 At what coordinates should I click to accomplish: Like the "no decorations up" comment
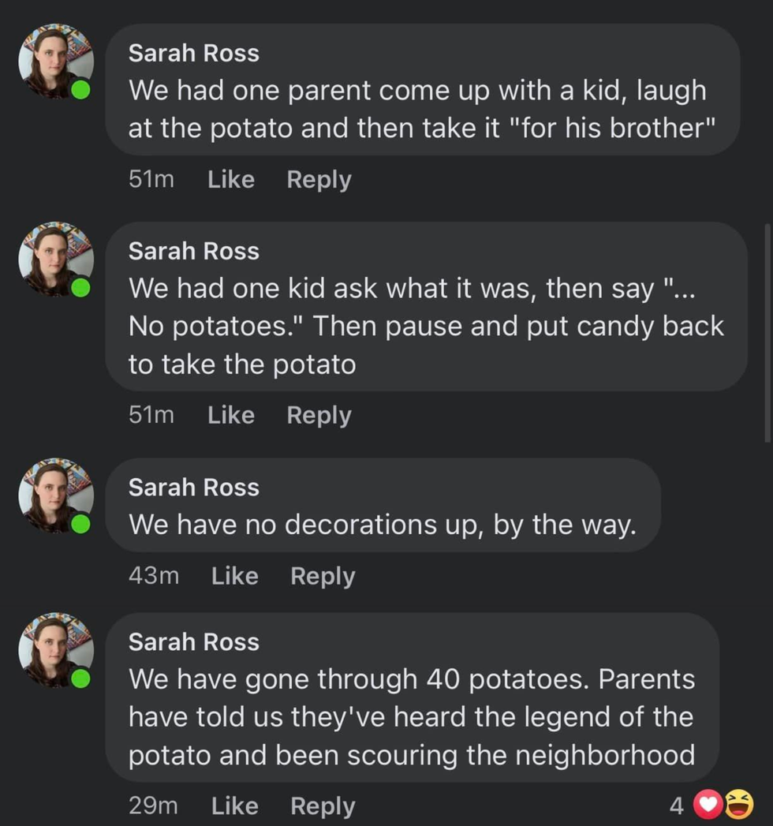235,576
